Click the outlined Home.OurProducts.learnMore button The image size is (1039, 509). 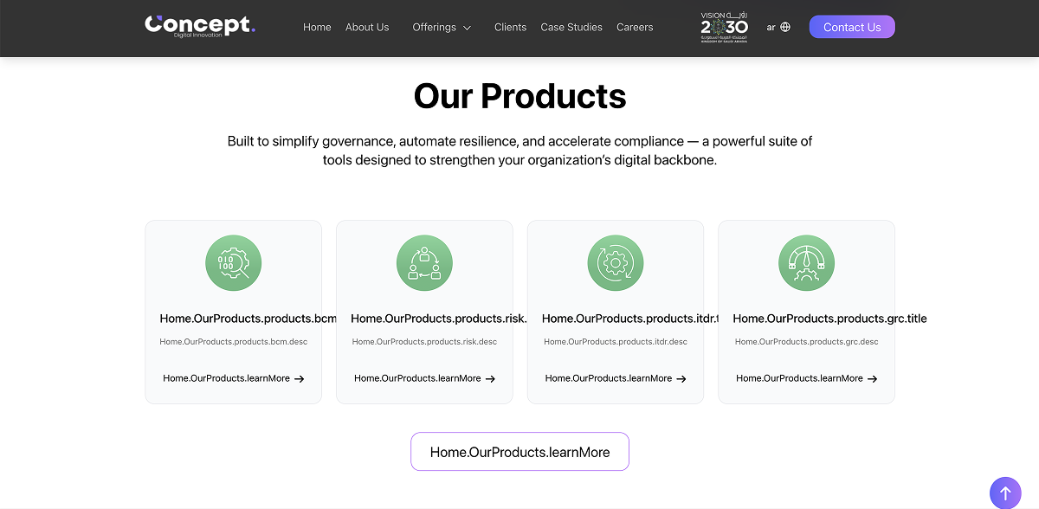click(x=519, y=452)
